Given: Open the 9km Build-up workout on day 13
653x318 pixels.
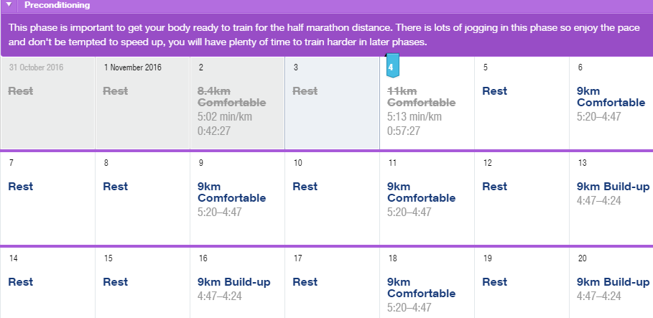Looking at the screenshot, I should point(613,187).
